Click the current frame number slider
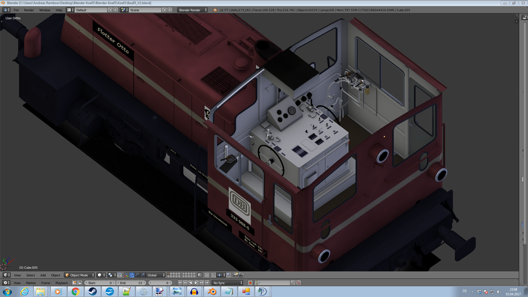The height and width of the screenshot is (297, 528). (160, 283)
